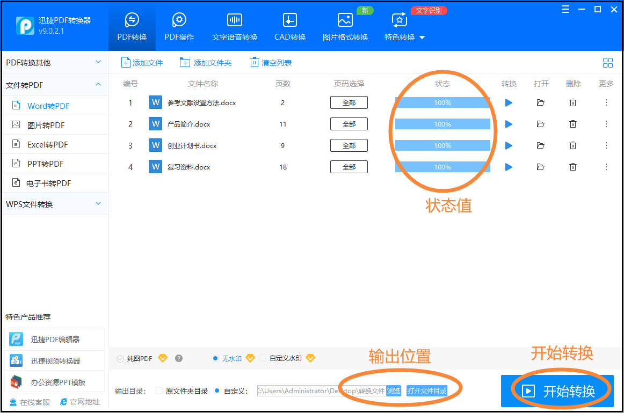
Task: Start converting 参考文献设置方法.docx with play icon
Action: (x=509, y=102)
